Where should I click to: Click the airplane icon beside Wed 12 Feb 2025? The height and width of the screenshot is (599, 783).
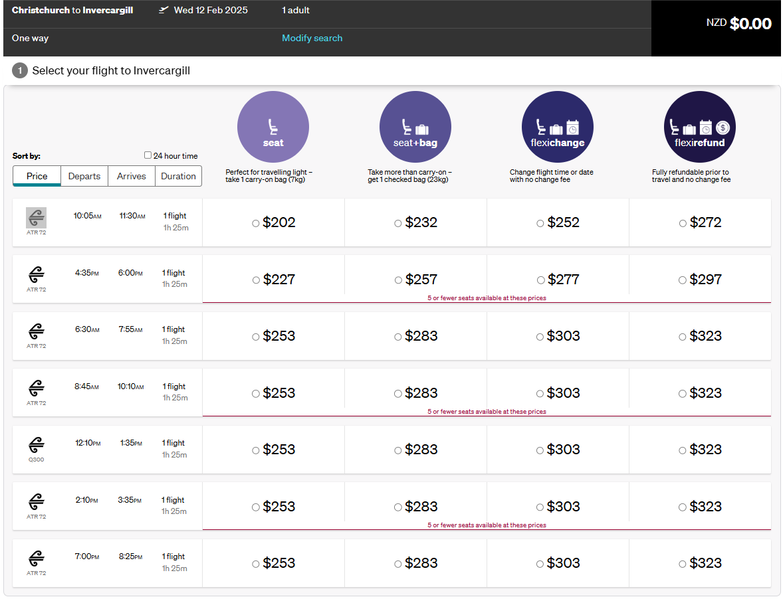[164, 10]
